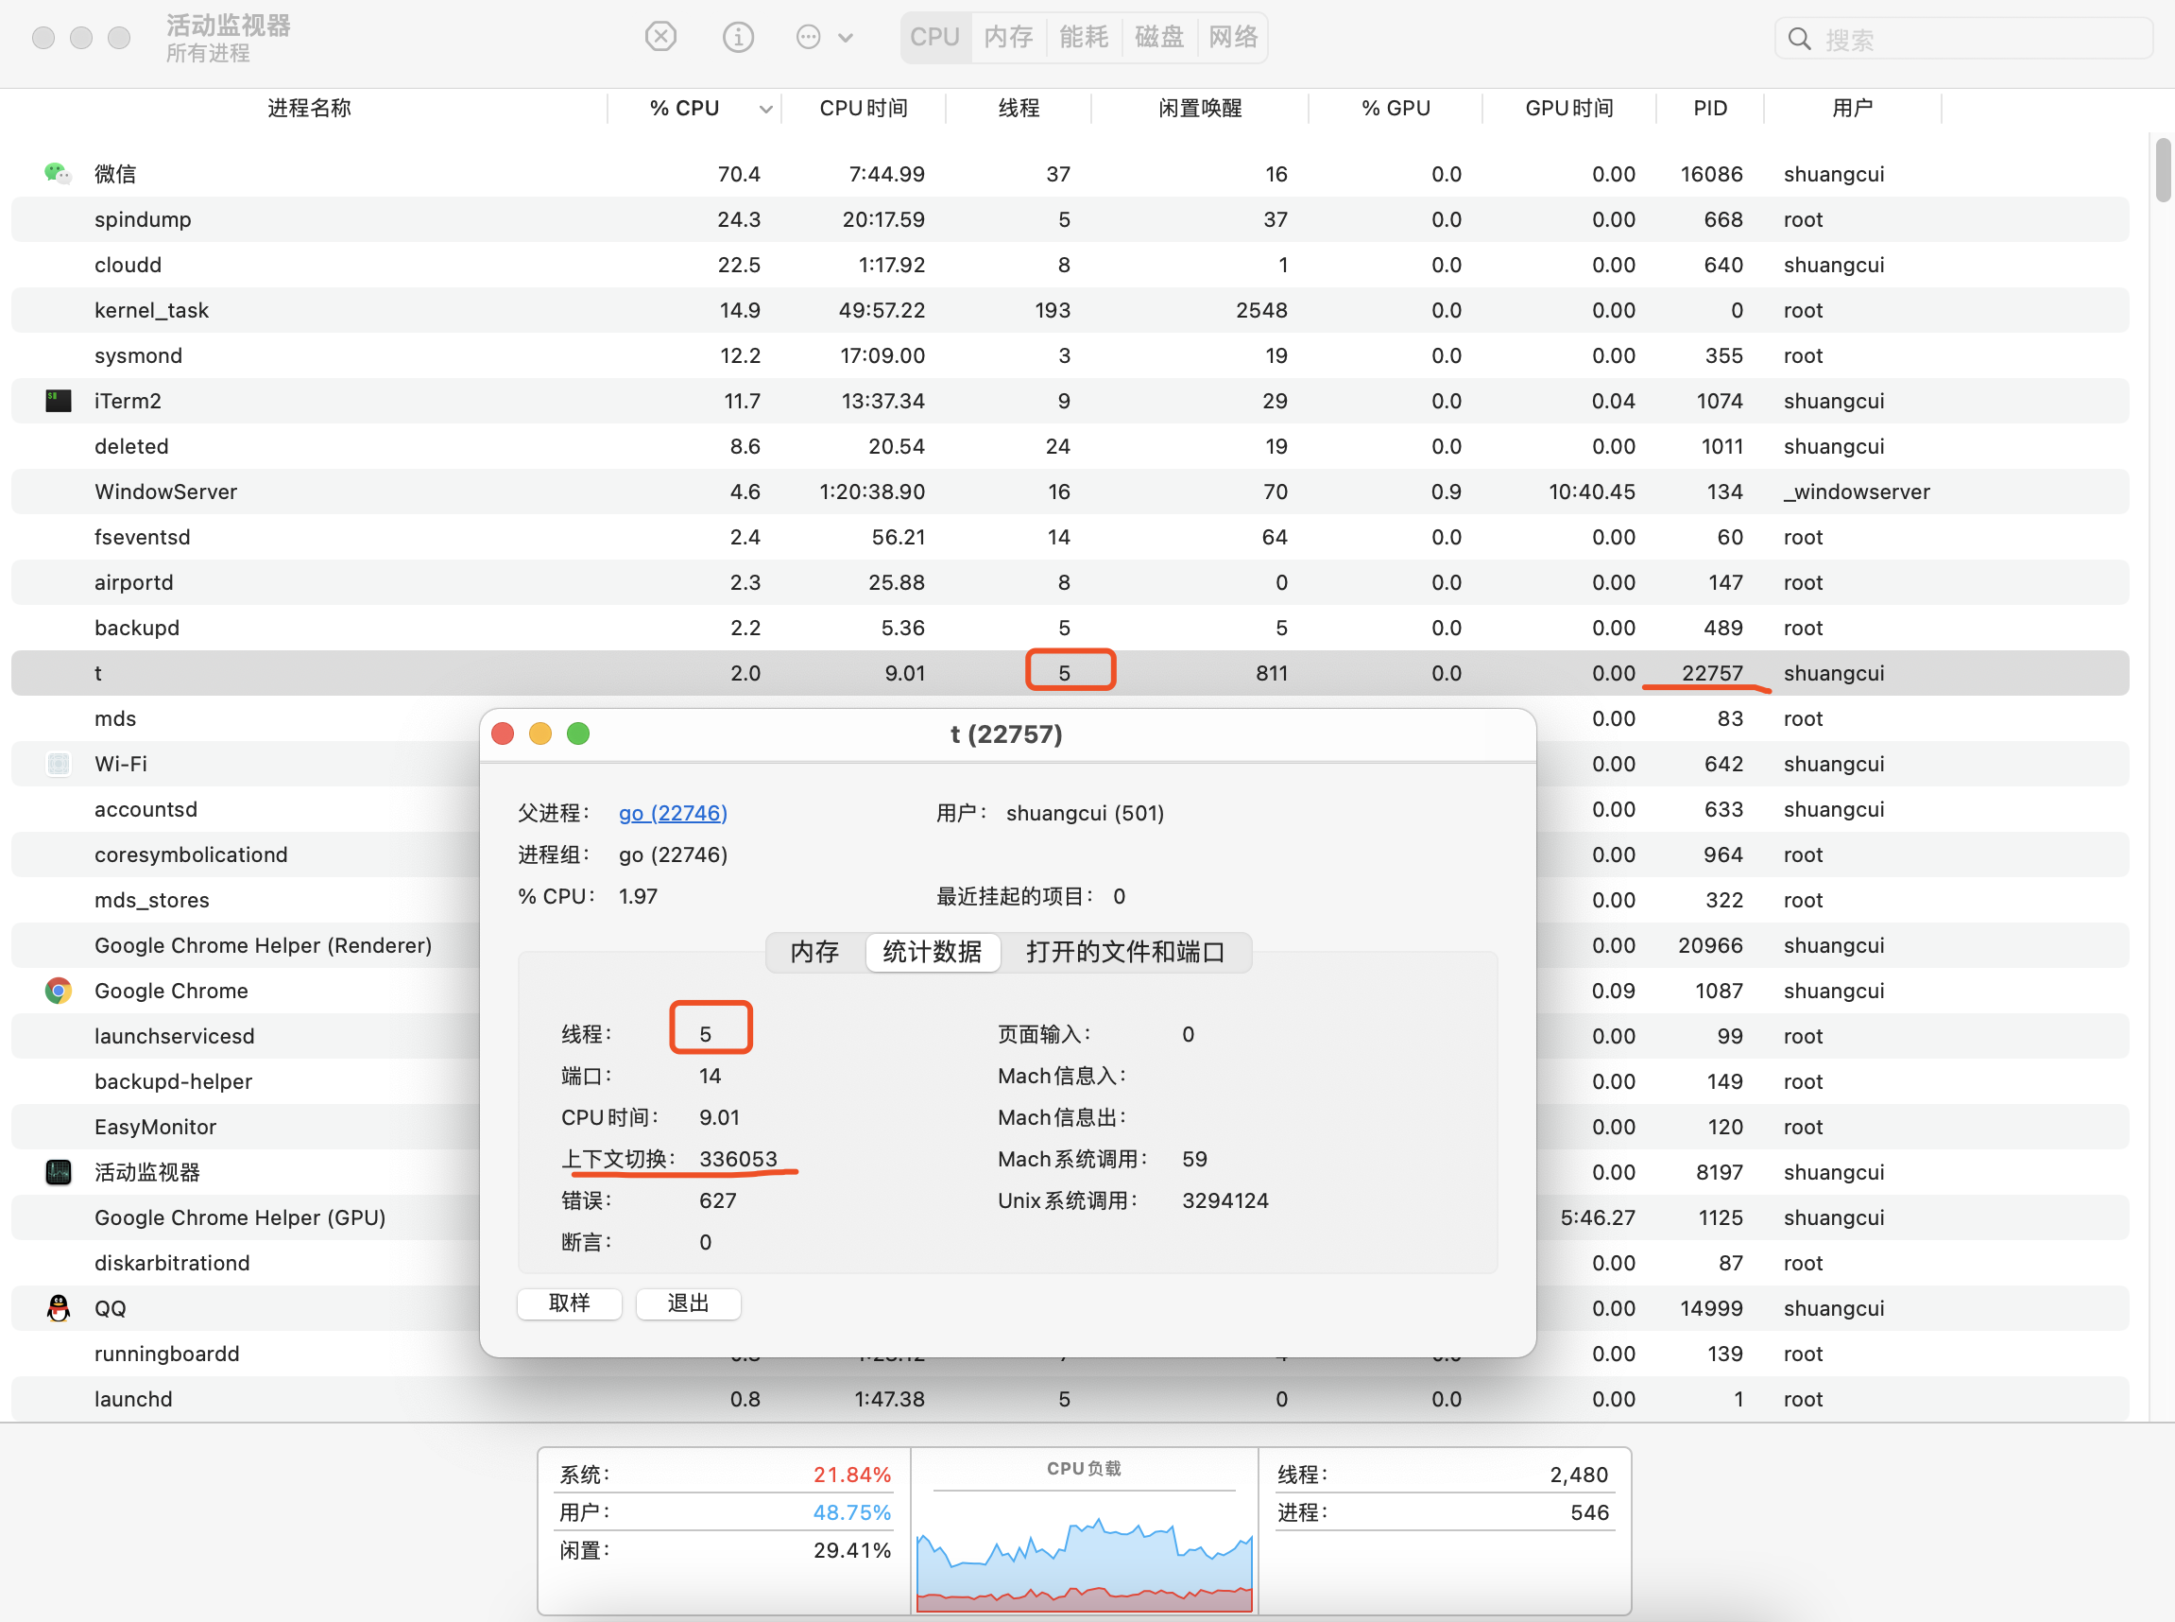Click the WeChat icon in process list
2175x1622 pixels.
click(x=58, y=174)
